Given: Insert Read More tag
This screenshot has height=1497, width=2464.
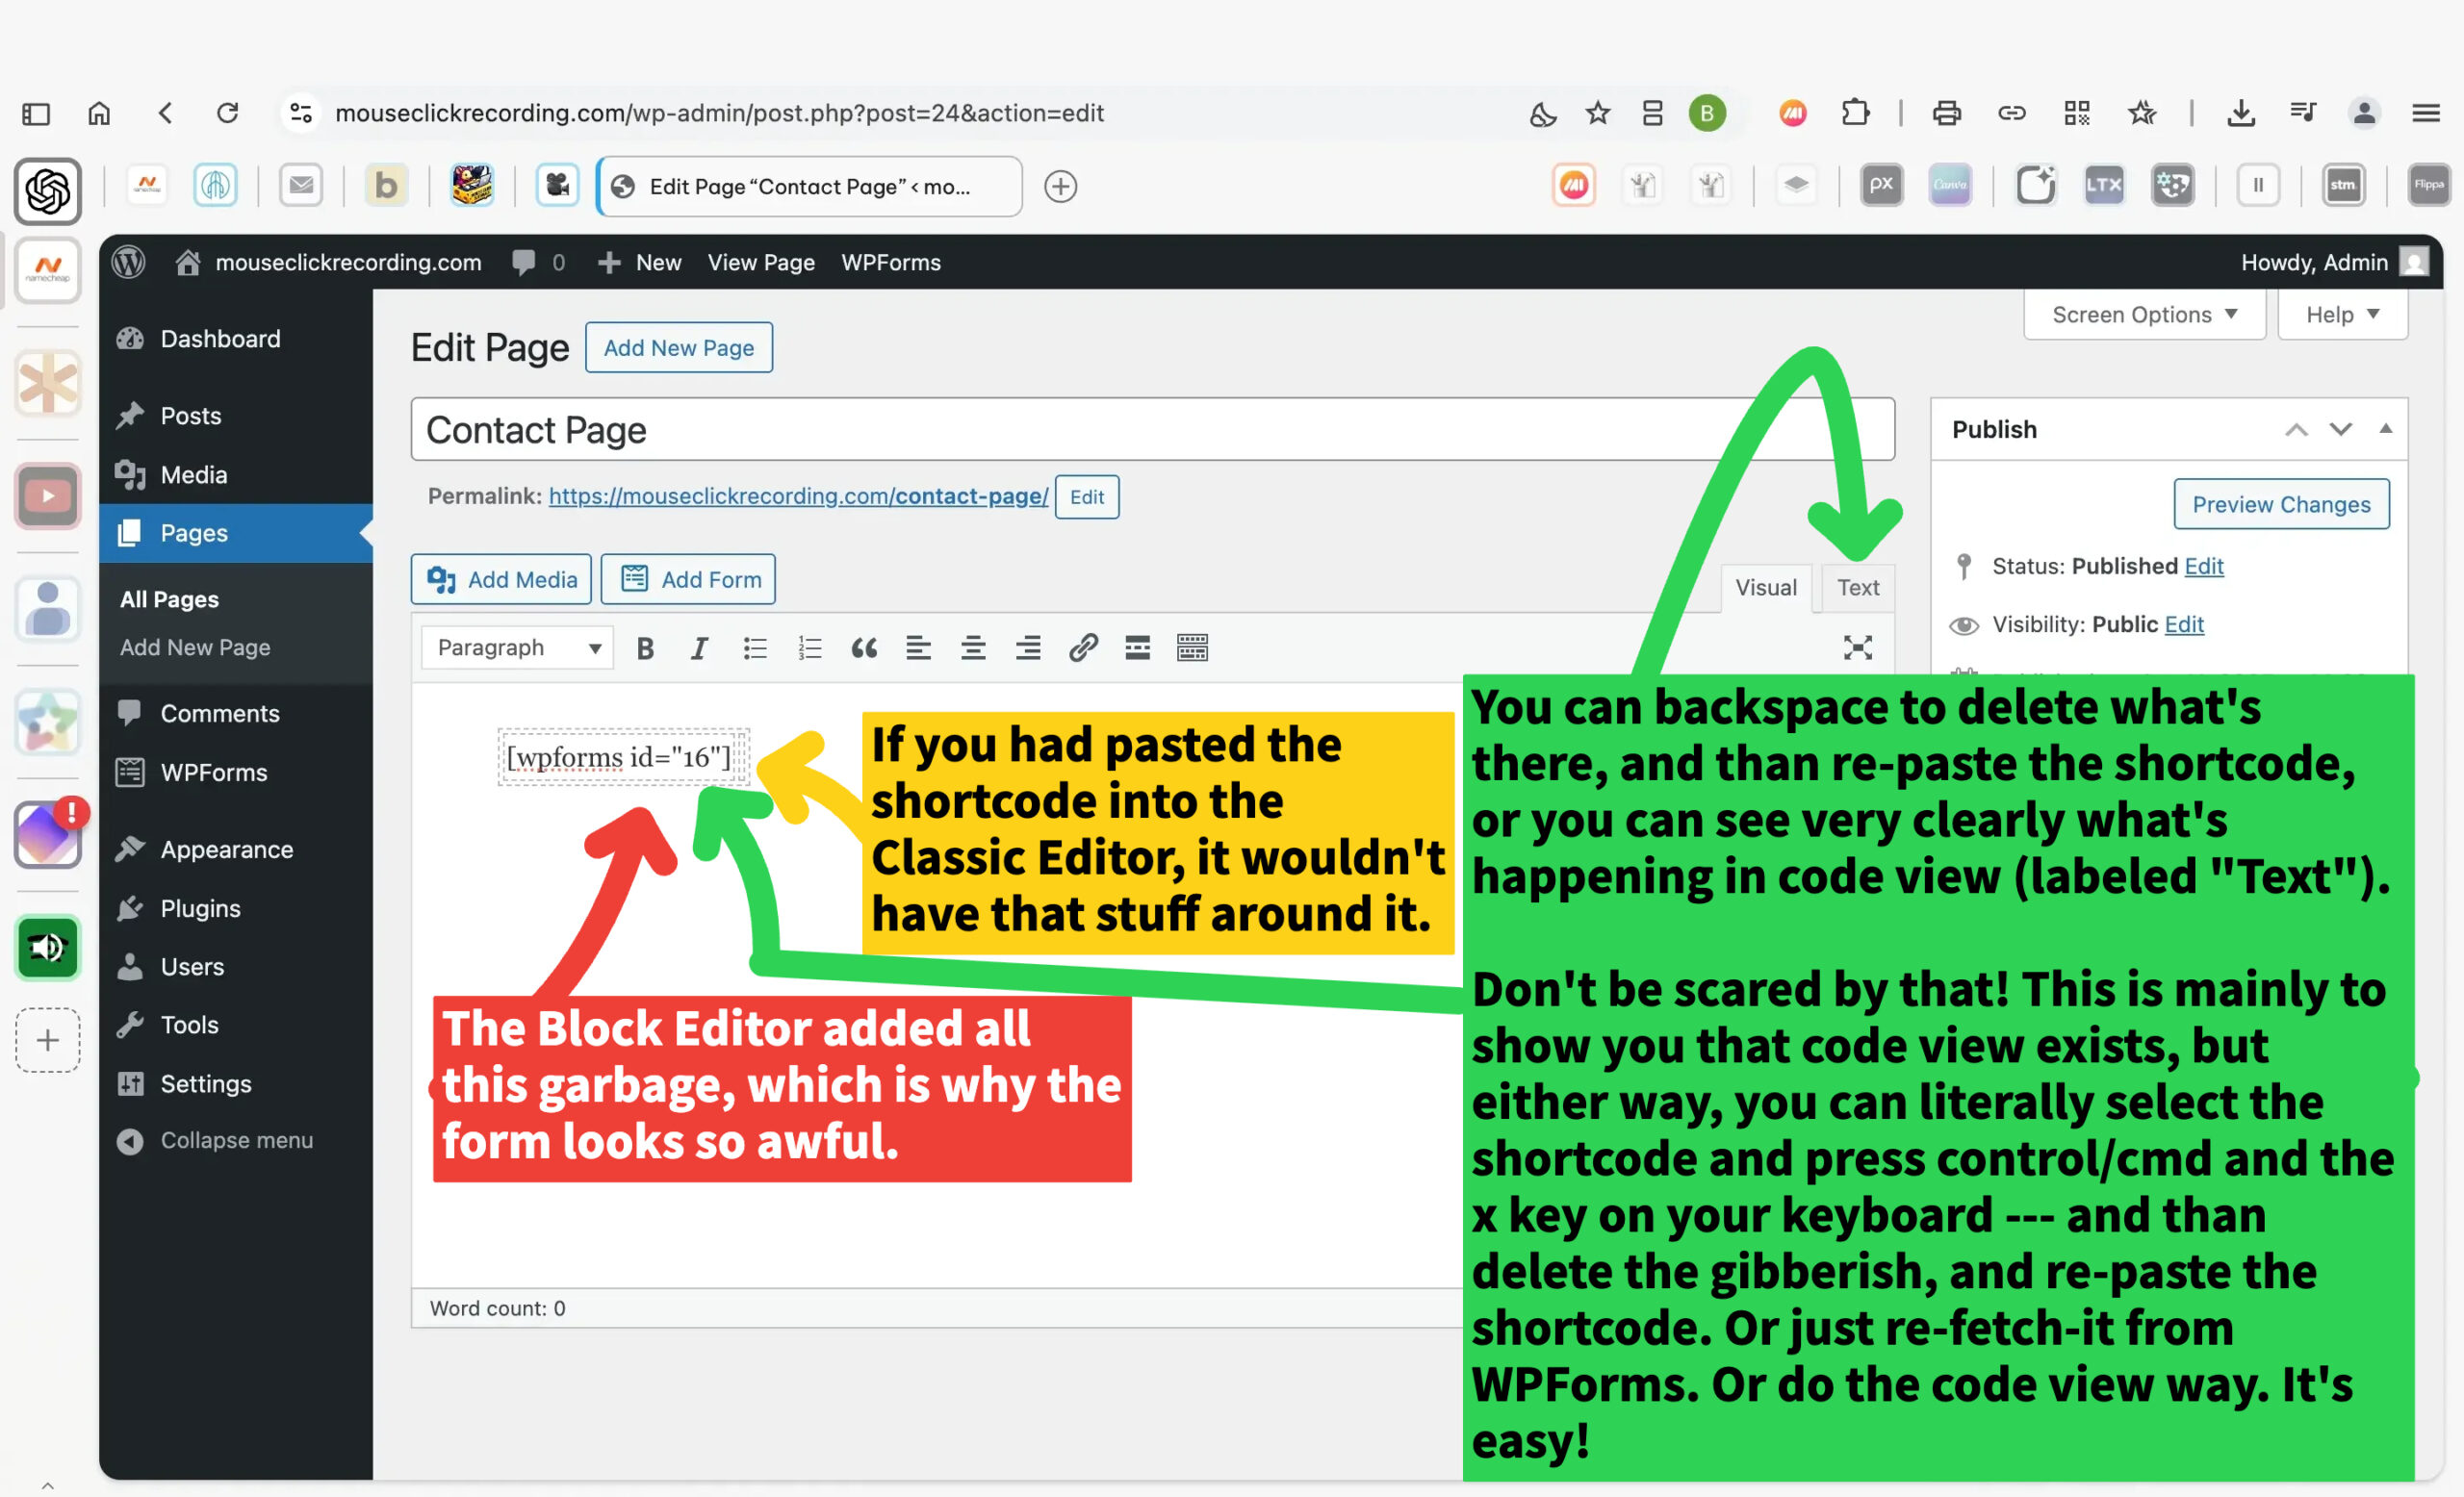Looking at the screenshot, I should click(x=1137, y=648).
